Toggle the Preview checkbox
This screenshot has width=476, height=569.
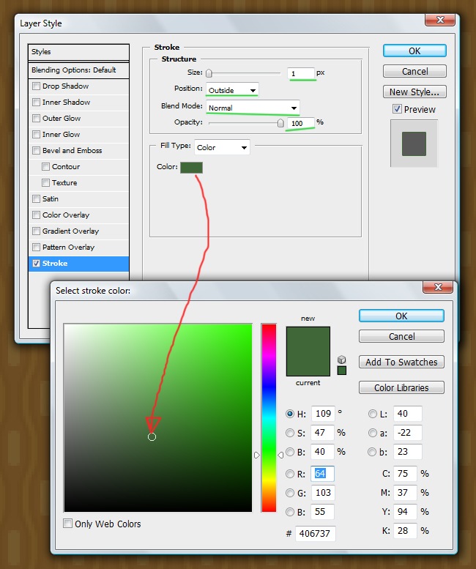point(396,109)
